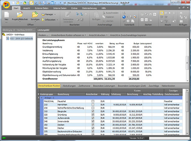
Task: Select the 1HOCH - Wohnhaus tree node
Action: (x=15, y=34)
